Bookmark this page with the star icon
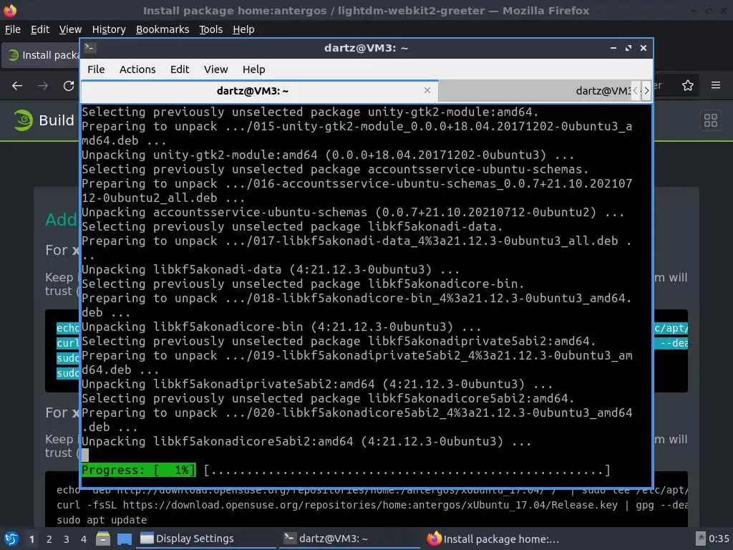Screen dimensions: 733x550 (688, 85)
